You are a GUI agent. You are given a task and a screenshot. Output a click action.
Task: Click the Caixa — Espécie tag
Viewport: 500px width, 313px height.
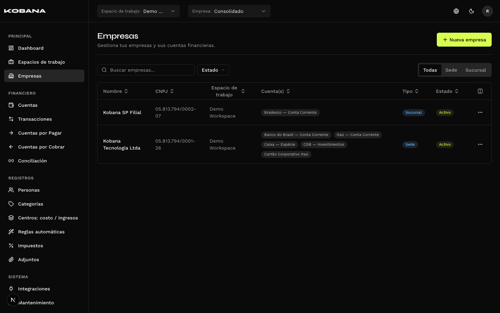280,144
